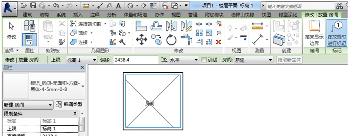Click the Properties panel scrollbar
Screen dimensions: 351x140
click(x=82, y=124)
